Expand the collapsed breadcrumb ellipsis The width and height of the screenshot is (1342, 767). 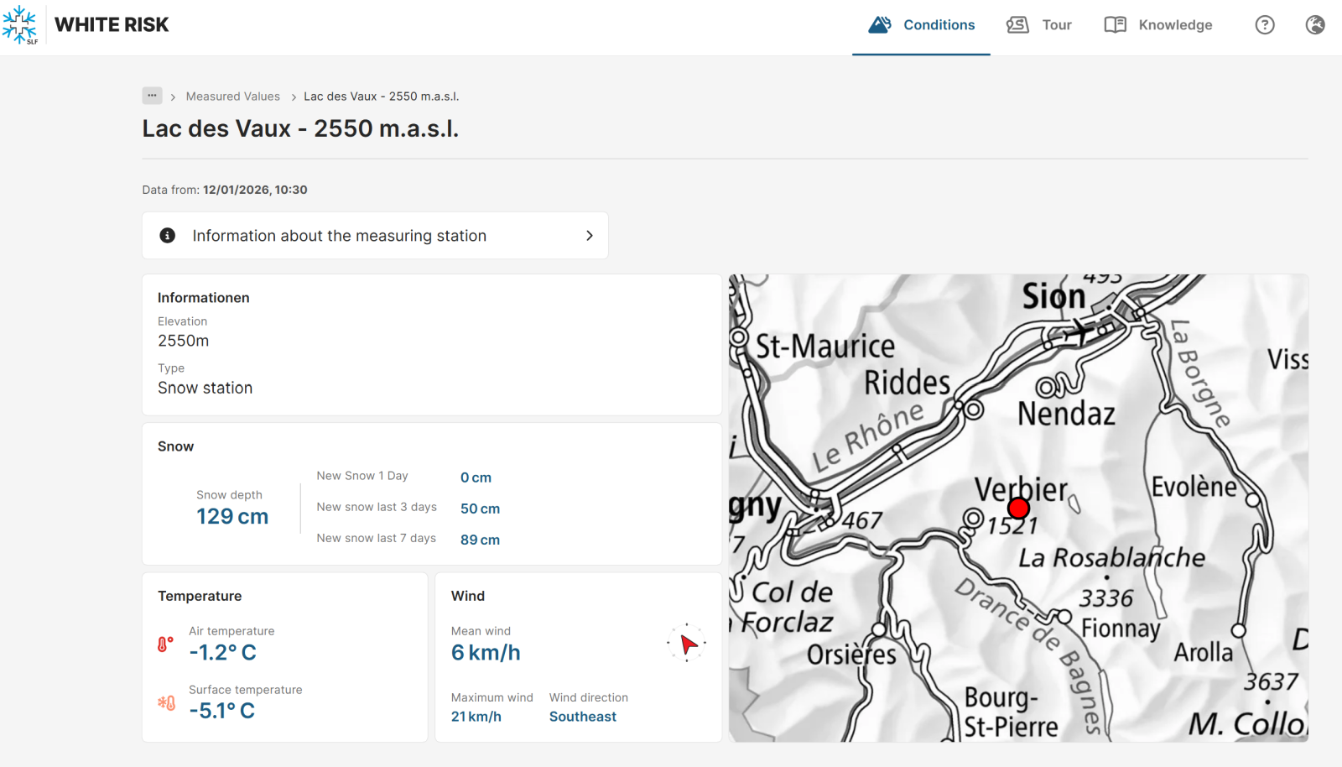coord(152,96)
